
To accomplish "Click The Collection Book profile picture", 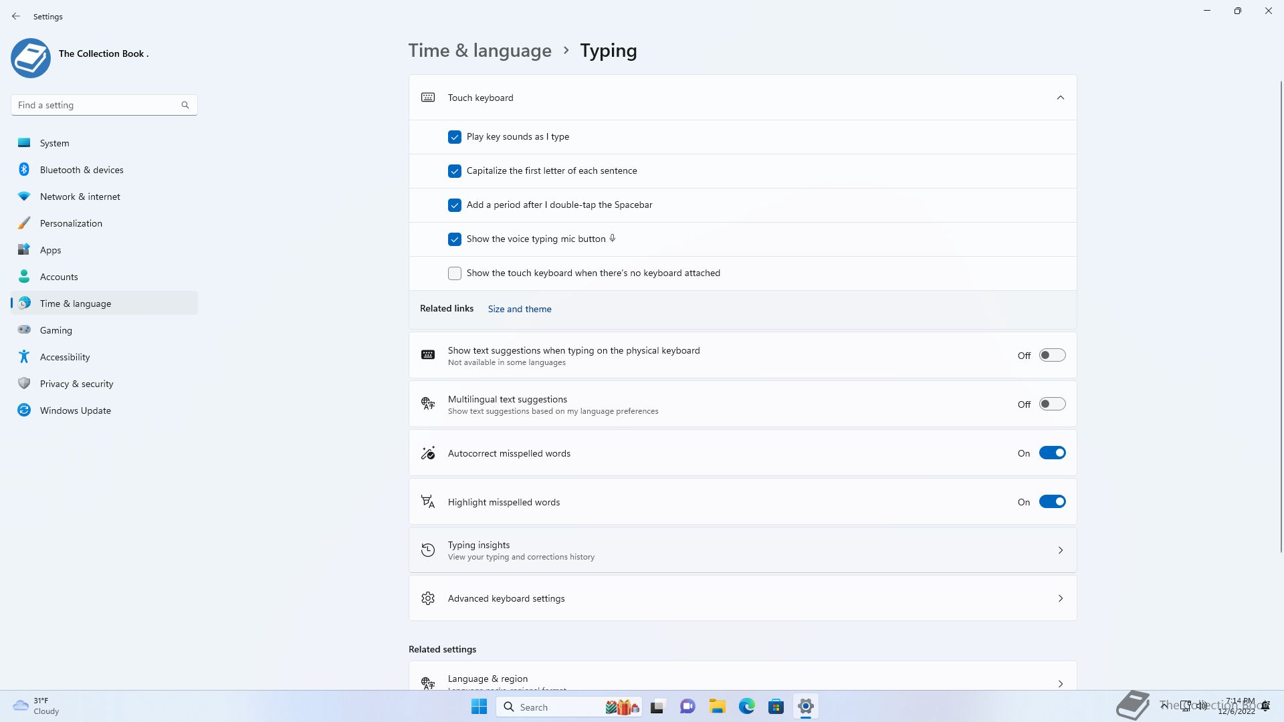I will coord(31,57).
